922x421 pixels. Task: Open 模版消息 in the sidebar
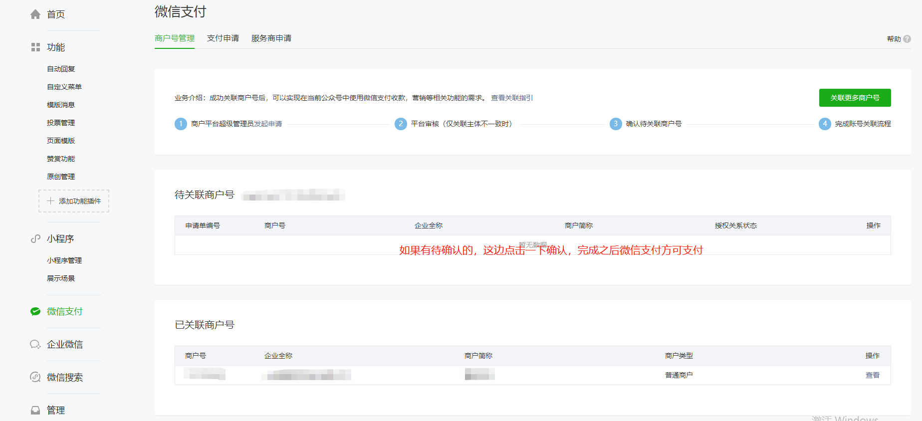(x=61, y=105)
